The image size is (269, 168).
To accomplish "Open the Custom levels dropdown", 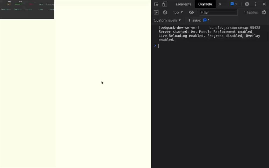I will point(167,20).
